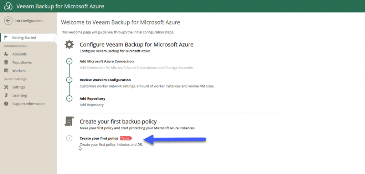Click the gear icon beside Configure Veeam Backup
Screen dimensions: 365x174
click(x=69, y=45)
